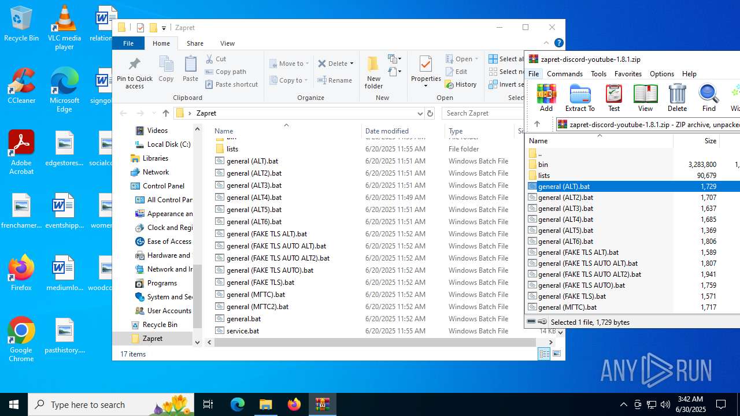Click Rename in Organize group

335,80
